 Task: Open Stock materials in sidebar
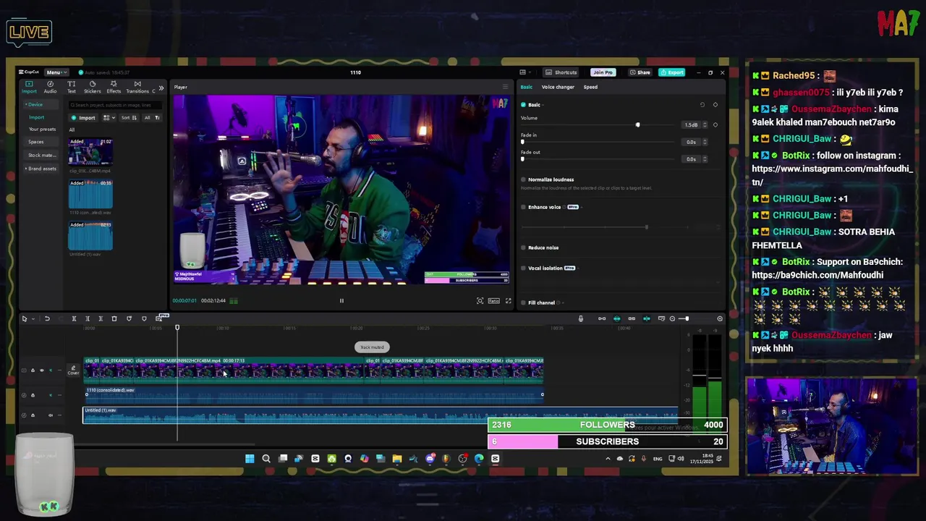pyautogui.click(x=41, y=155)
